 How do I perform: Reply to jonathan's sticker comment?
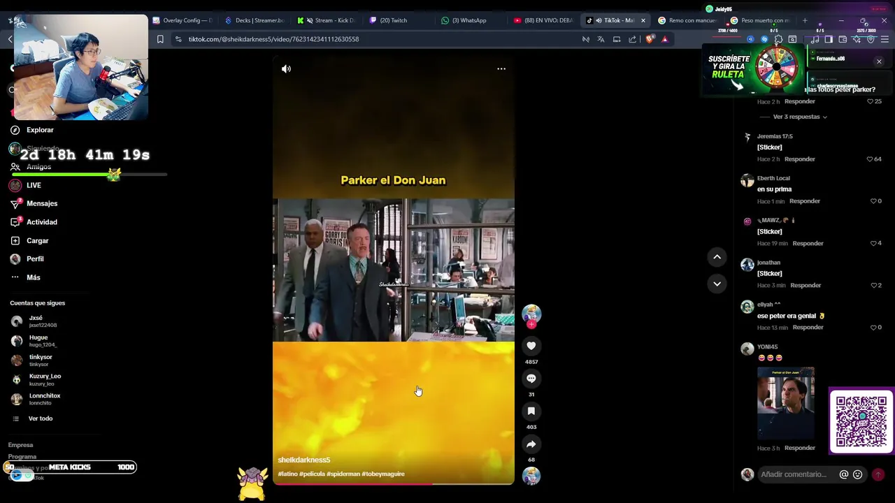[x=805, y=285]
